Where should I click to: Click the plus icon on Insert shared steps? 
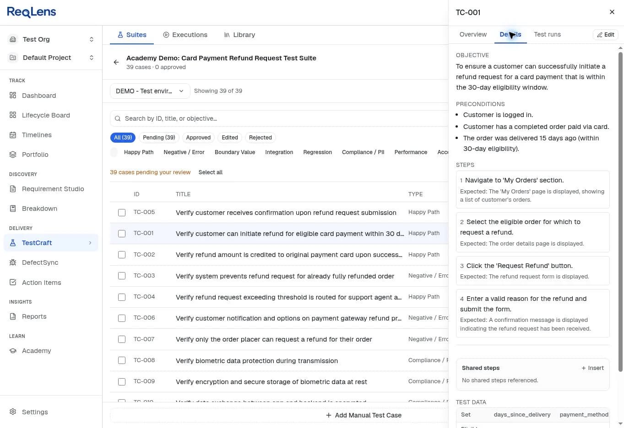click(x=584, y=368)
